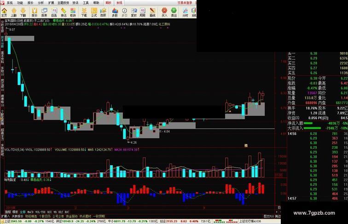
Task: Open the 分析 menu
Action: (41, 3)
